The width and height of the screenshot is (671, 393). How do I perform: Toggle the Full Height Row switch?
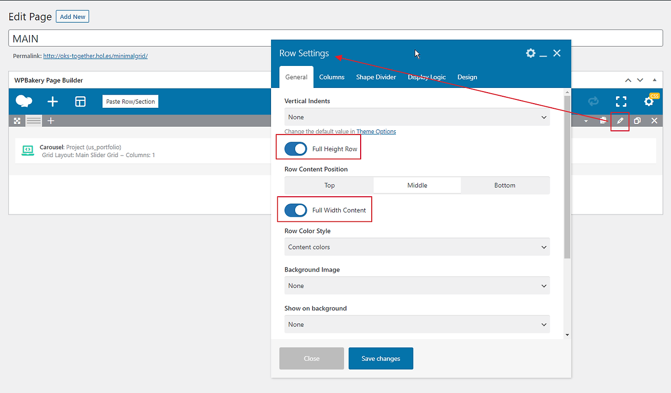(x=296, y=149)
